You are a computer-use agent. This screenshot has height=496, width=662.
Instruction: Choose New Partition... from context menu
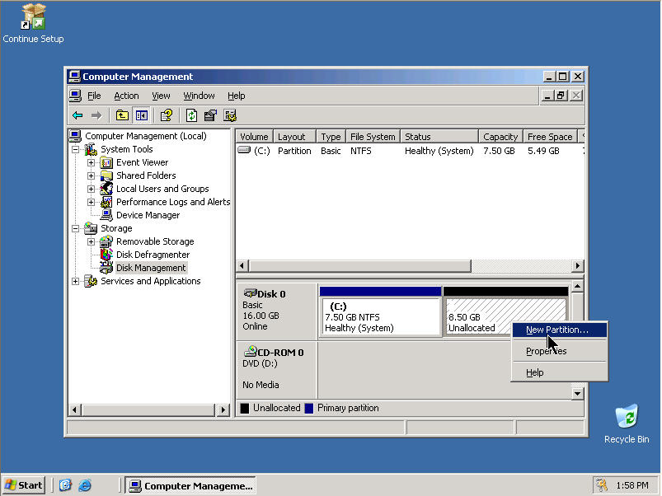[560, 330]
